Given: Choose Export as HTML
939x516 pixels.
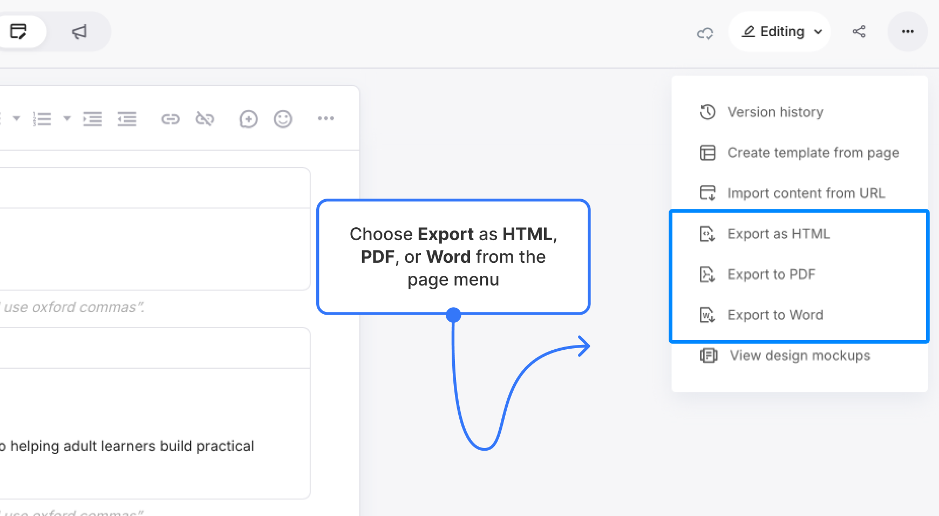Looking at the screenshot, I should coord(779,233).
